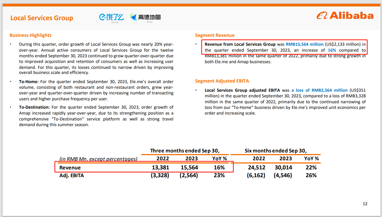382x217 pixels.
Task: Click 'a loss of RMB2,564 million' text
Action: pos(319,90)
